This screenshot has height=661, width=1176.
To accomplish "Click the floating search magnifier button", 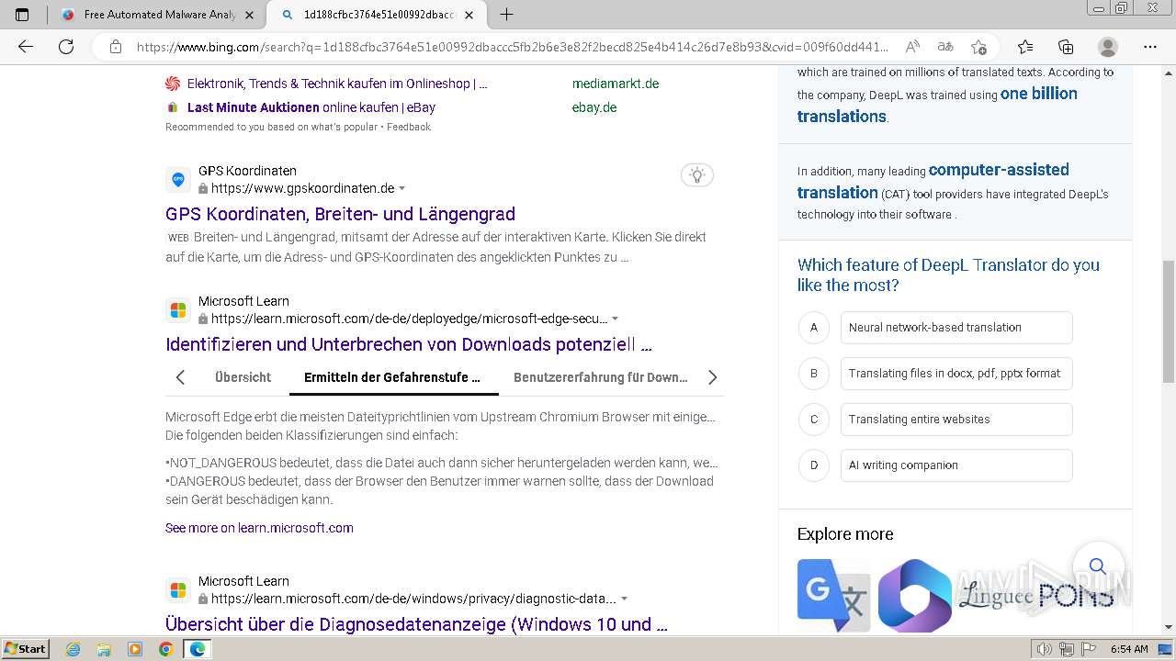I will point(1098,566).
